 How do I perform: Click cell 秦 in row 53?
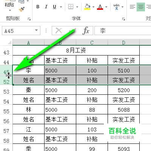(28, 90)
